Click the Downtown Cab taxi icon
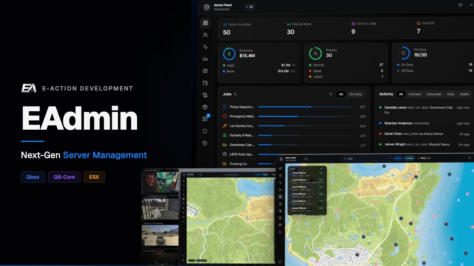 pos(225,145)
